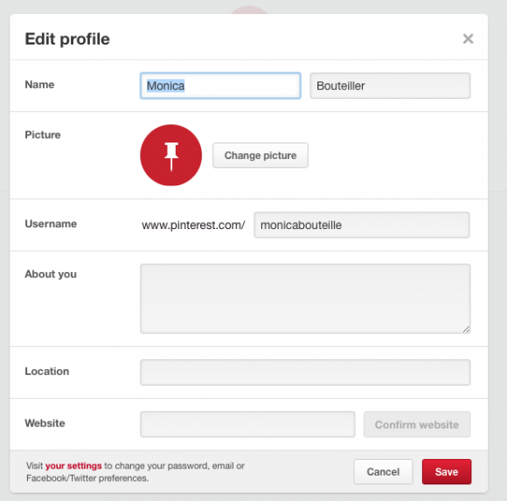Focus the first name field containing Monica
Screen dimensions: 507x501
click(x=220, y=86)
